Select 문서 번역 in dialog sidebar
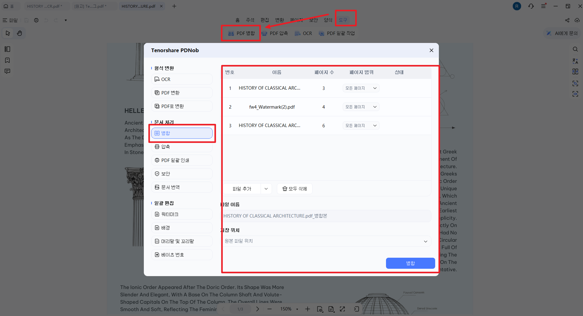This screenshot has height=316, width=583. point(182,187)
